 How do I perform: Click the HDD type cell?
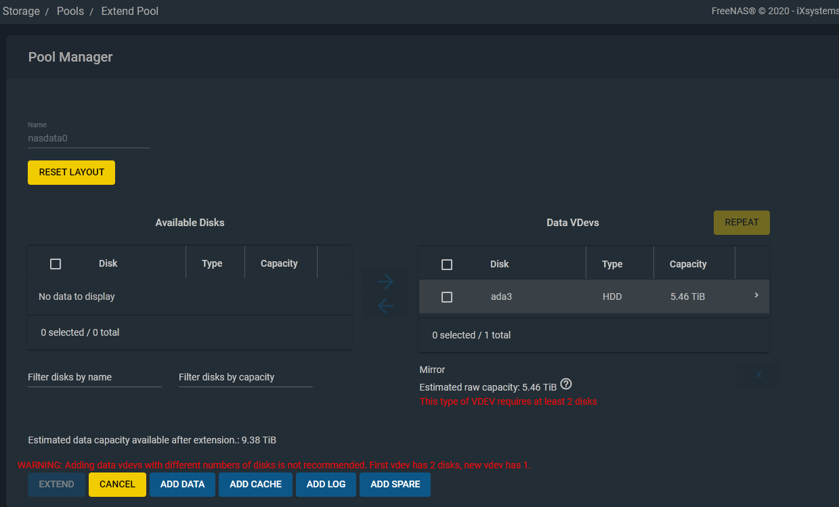click(x=612, y=296)
